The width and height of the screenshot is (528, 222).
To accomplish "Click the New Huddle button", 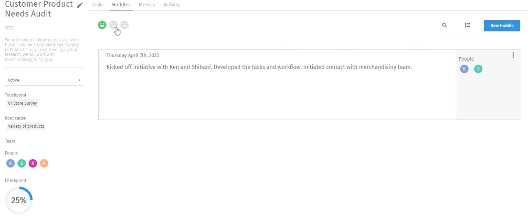I will [502, 25].
